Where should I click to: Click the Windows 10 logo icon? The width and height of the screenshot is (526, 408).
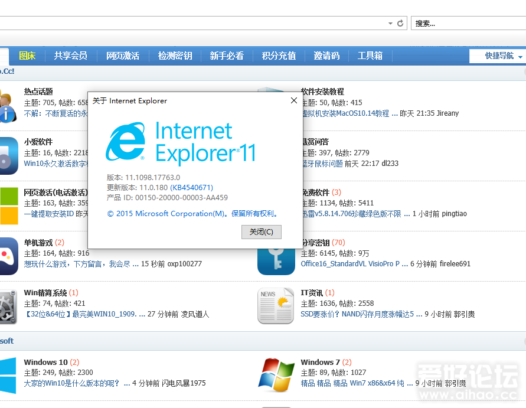(x=8, y=375)
